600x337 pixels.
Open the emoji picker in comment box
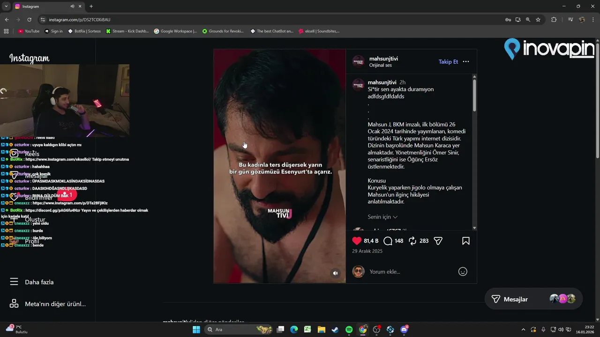pyautogui.click(x=463, y=271)
